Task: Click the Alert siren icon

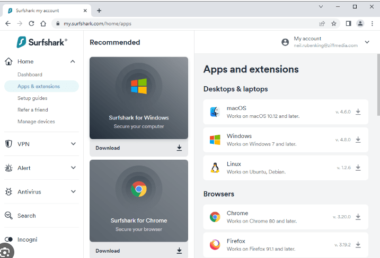Action: point(8,168)
